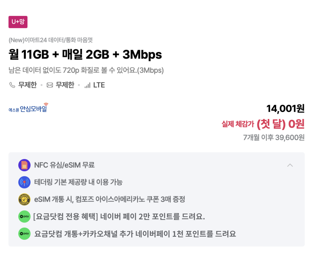Click the 네이버 페이 2만 포인트 benefit row
The height and width of the screenshot is (263, 312).
[x=122, y=216]
